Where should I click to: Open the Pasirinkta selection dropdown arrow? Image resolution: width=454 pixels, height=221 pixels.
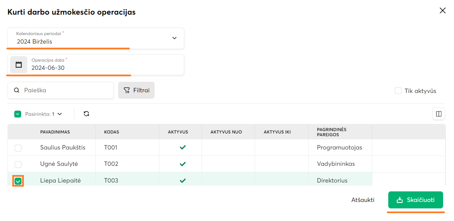pyautogui.click(x=60, y=114)
